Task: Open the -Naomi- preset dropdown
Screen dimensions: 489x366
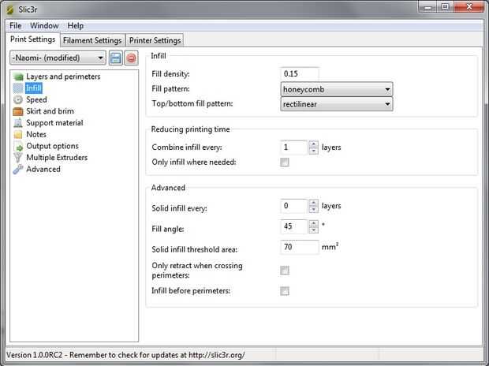Action: click(58, 58)
